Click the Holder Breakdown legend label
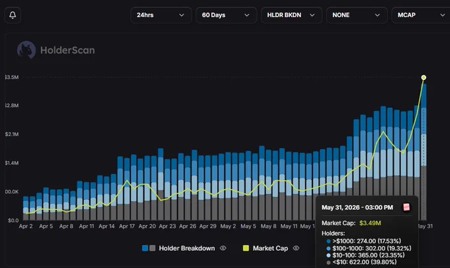This screenshot has height=268, width=450. click(x=187, y=248)
